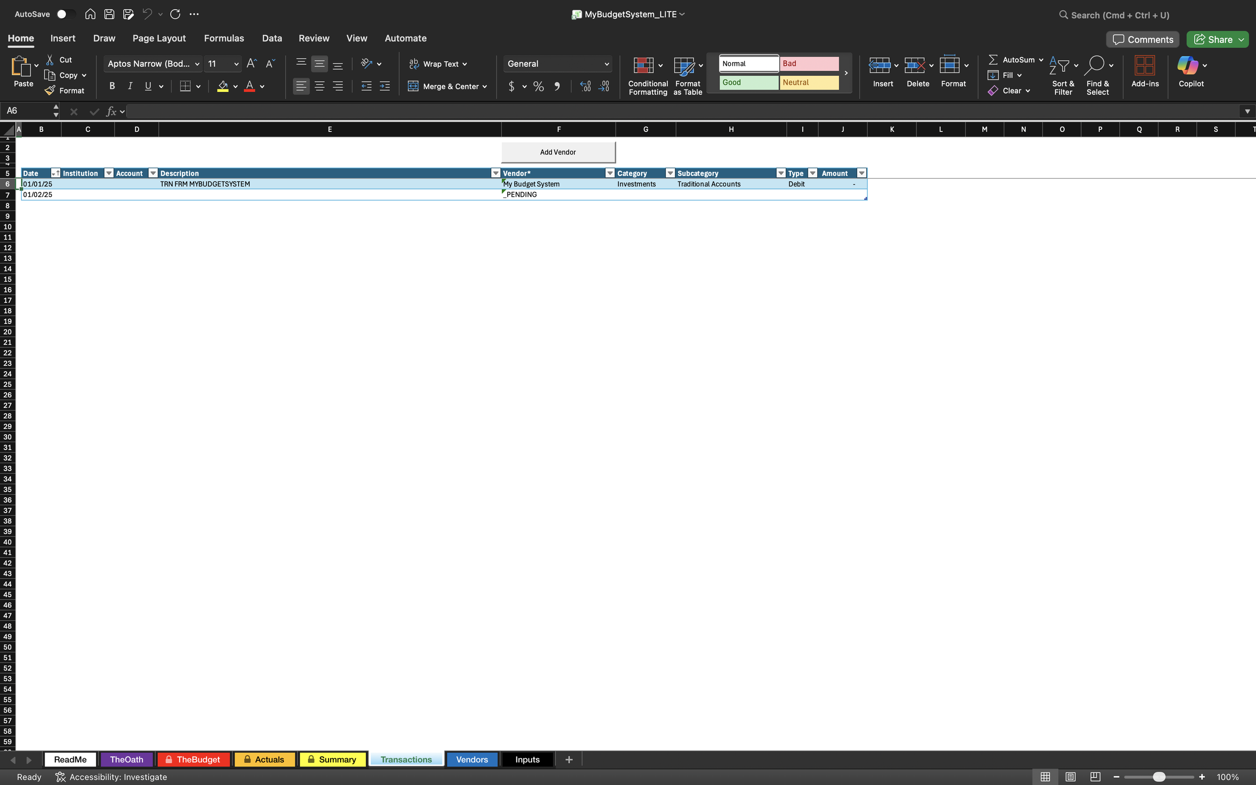
Task: Toggle bold formatting
Action: coord(112,86)
